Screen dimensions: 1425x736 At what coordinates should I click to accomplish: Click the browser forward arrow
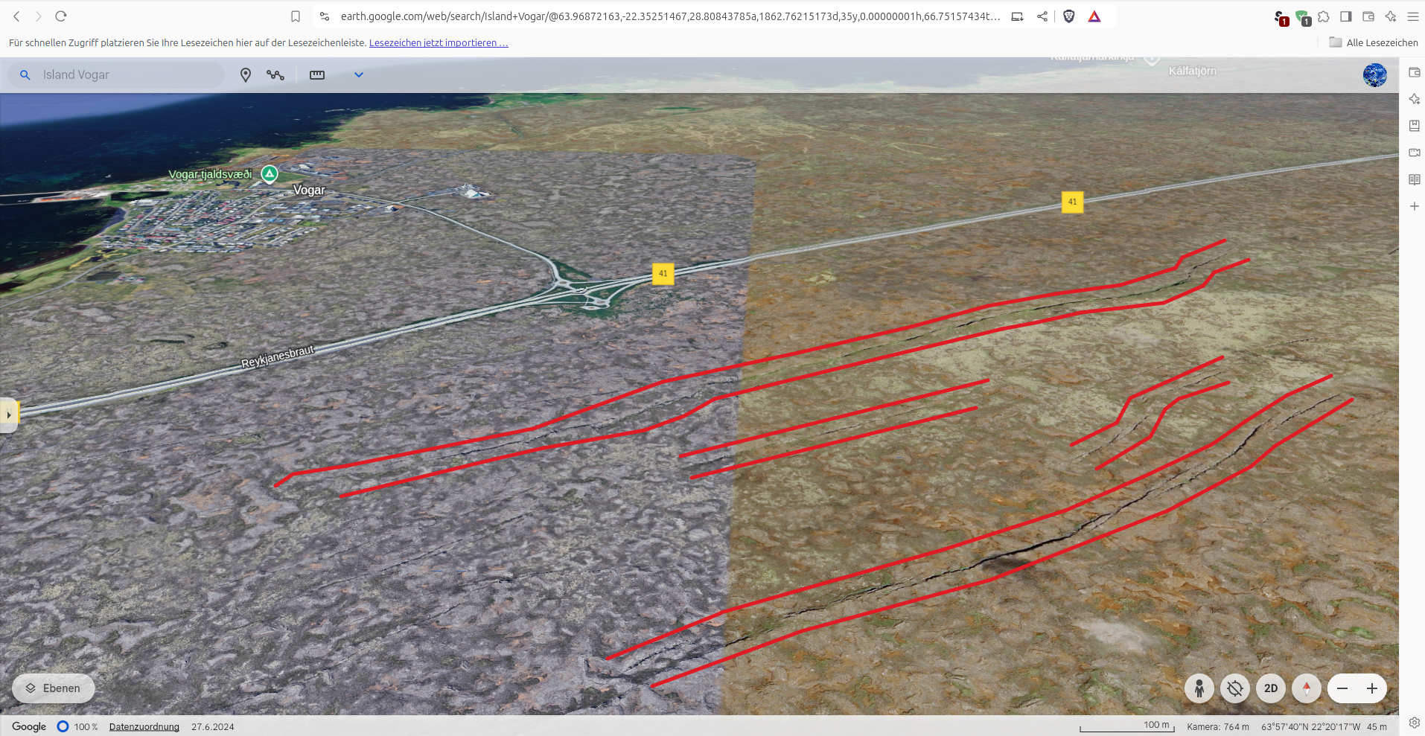click(x=39, y=16)
